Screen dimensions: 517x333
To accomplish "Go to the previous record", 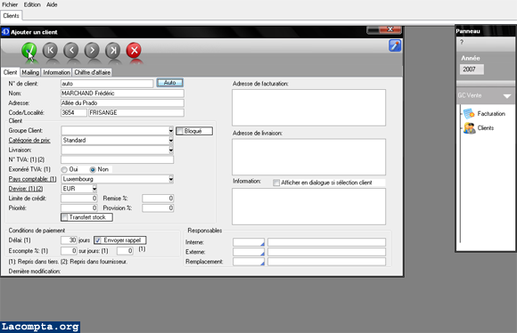I will tap(71, 51).
